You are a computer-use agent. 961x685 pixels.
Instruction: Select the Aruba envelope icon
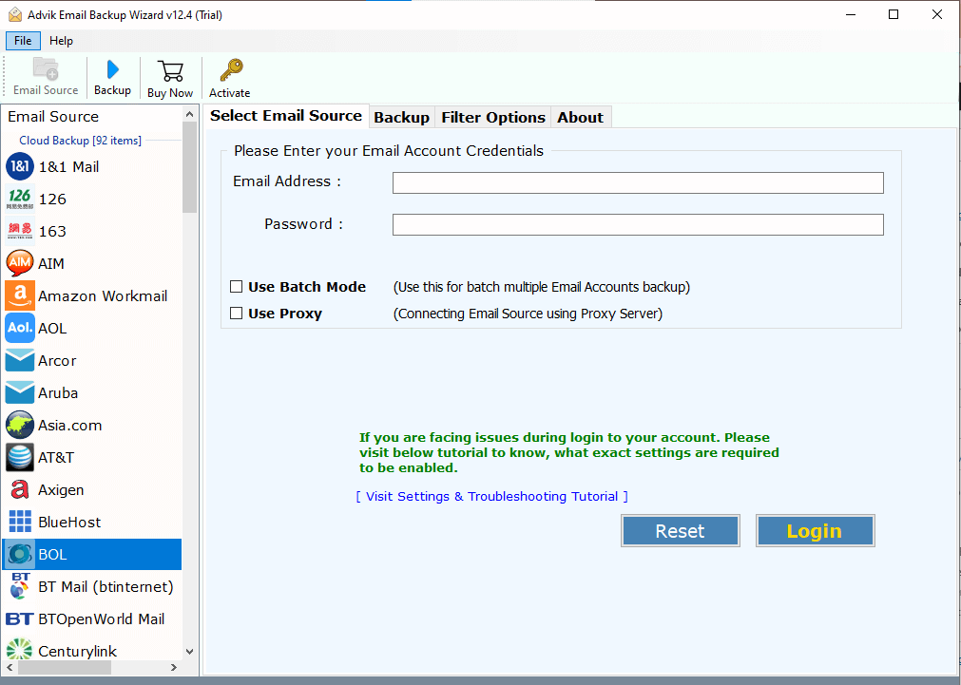(x=20, y=392)
